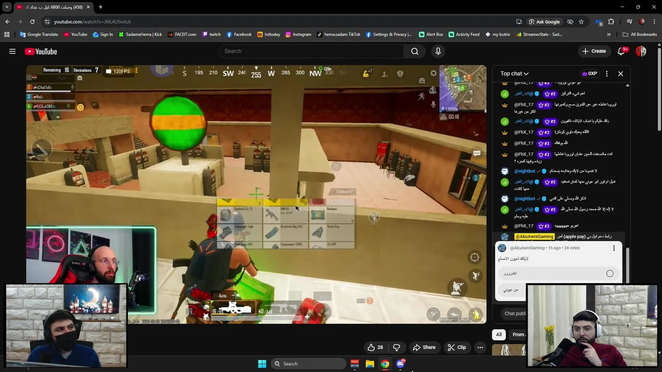662x372 pixels.
Task: Open the Facebook bookmark
Action: [239, 35]
